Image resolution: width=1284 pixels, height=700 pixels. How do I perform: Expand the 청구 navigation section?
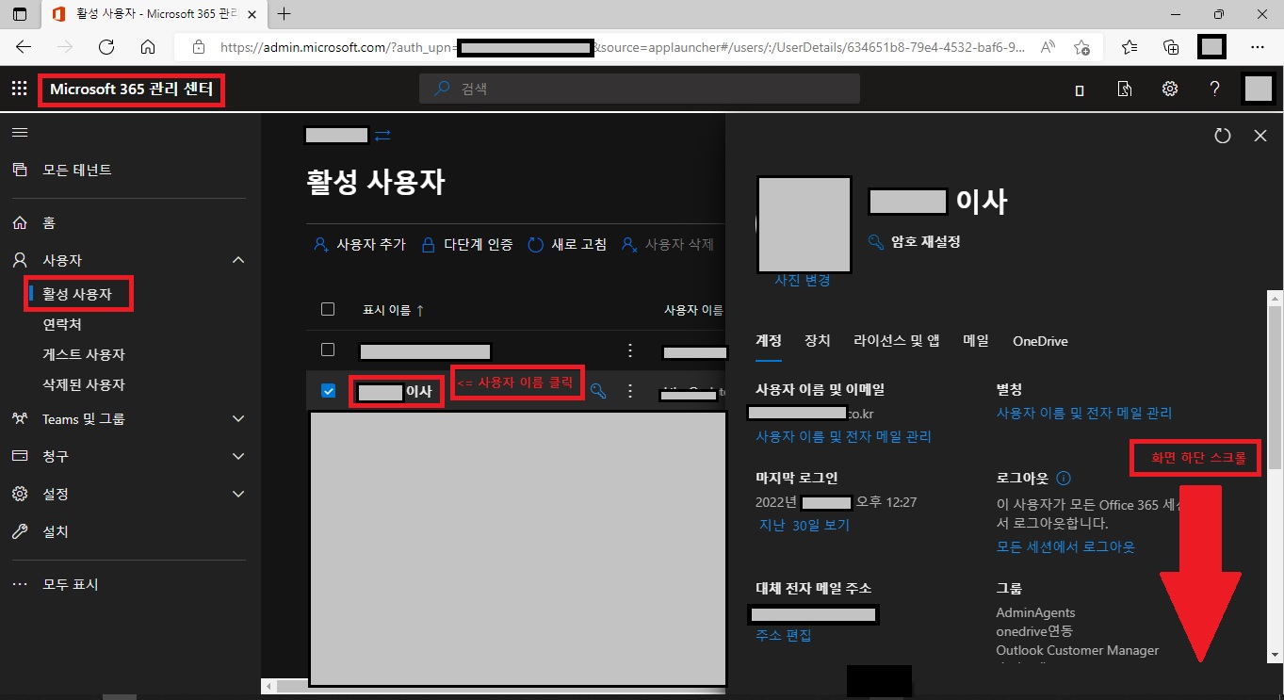[238, 456]
